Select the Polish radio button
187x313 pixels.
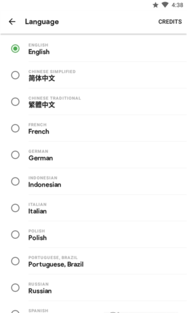coord(15,235)
